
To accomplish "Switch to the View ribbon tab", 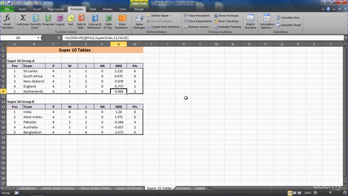I will pyautogui.click(x=122, y=9).
